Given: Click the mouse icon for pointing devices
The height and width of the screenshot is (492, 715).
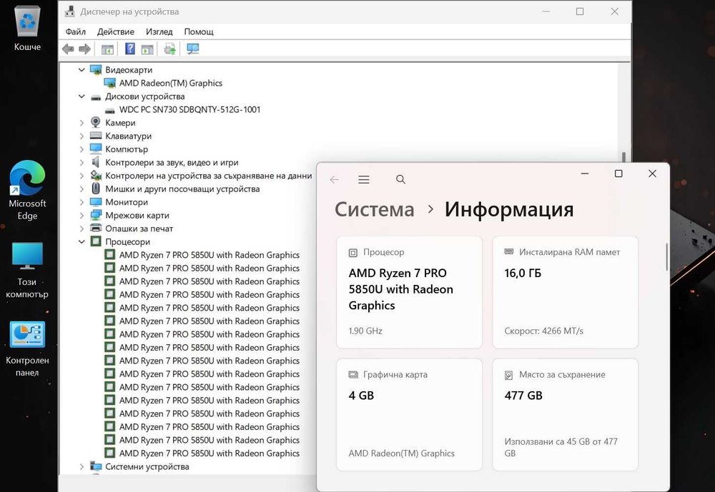Looking at the screenshot, I should tap(96, 188).
